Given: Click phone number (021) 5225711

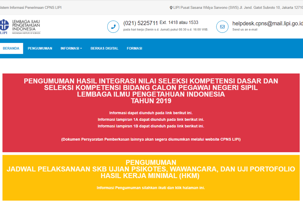Looking at the screenshot, I should (x=140, y=23).
